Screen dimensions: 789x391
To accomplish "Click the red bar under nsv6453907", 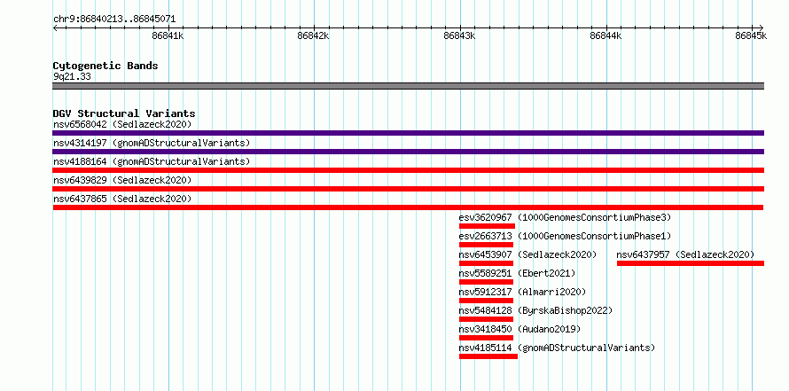I will click(486, 263).
